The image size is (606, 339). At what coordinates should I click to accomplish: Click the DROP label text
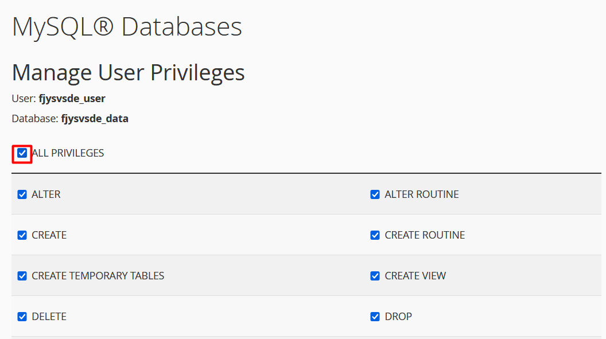click(398, 317)
